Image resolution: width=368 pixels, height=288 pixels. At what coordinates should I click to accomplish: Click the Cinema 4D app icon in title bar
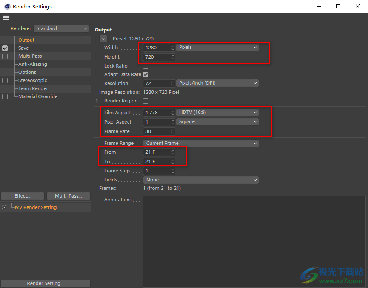(7, 6)
